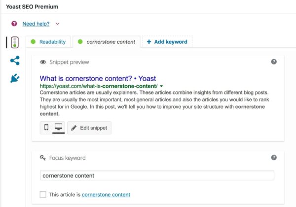Click the purple question mark help icon
The width and height of the screenshot is (296, 207).
[x=14, y=24]
